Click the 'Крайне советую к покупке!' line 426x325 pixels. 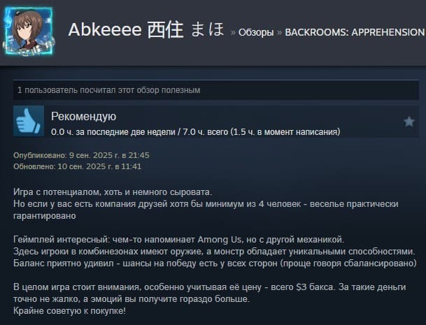[69, 310]
